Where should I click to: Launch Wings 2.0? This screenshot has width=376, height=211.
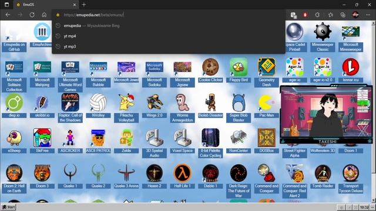tap(155, 105)
